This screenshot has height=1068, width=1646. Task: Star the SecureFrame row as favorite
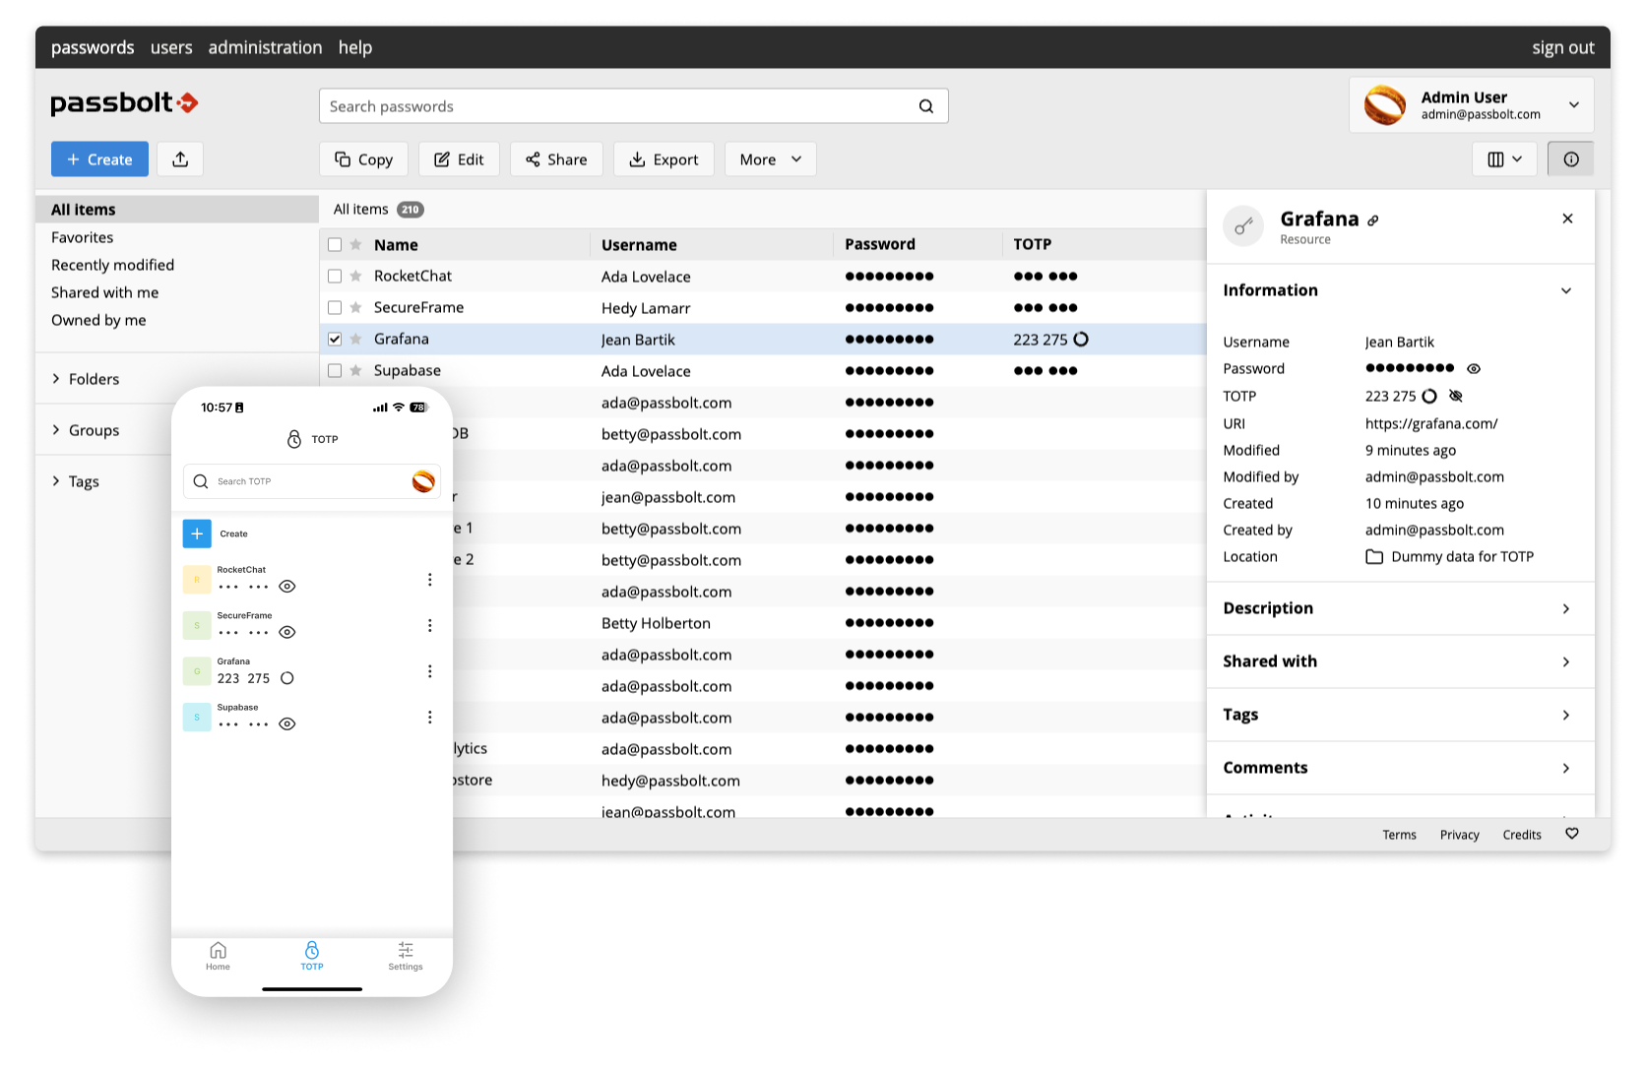tap(356, 308)
